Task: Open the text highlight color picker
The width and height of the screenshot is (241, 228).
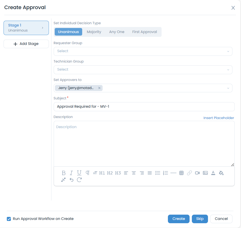Action: [x=221, y=173]
